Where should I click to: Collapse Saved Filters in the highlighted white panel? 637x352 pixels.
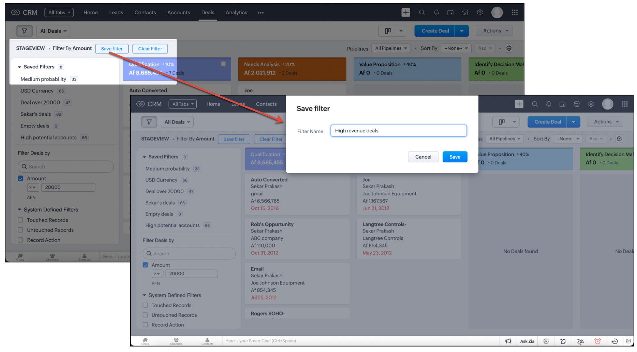pyautogui.click(x=19, y=67)
